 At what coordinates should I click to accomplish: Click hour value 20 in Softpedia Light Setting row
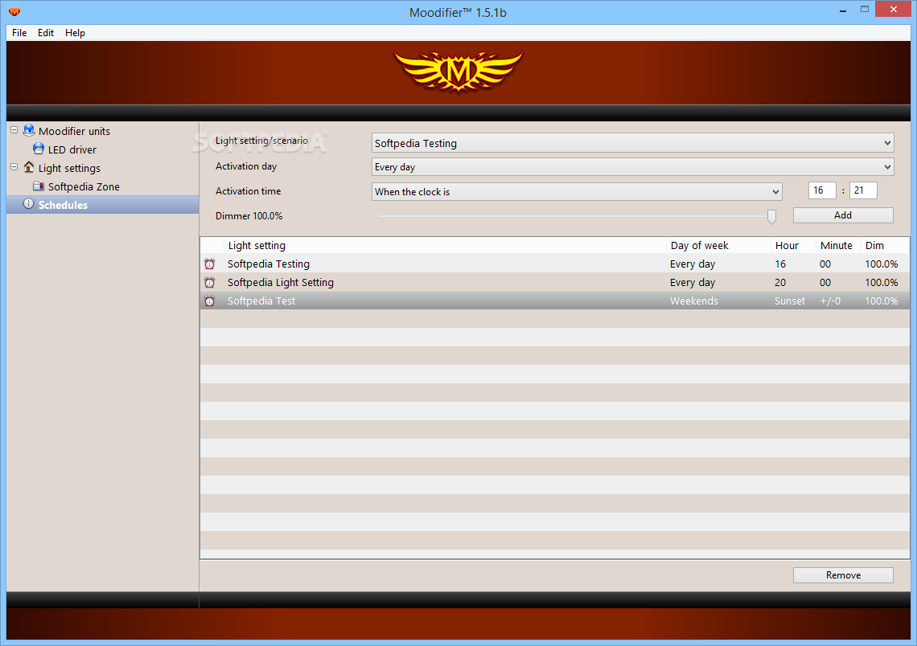click(780, 283)
